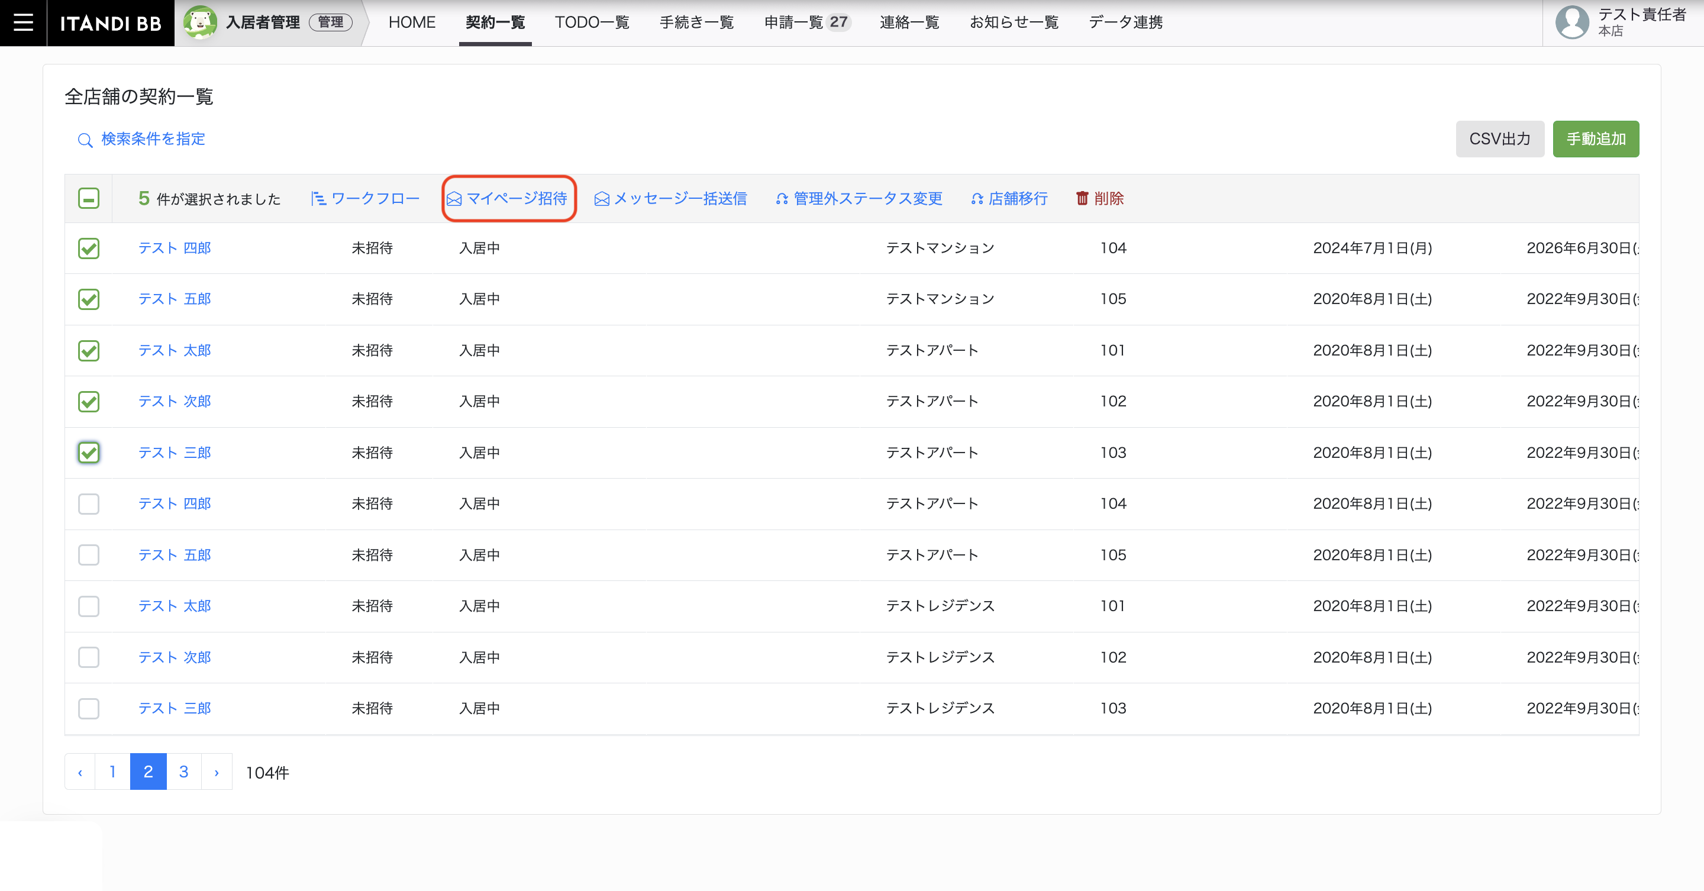Open テスト 三郎 contract in テストアパート
The width and height of the screenshot is (1704, 891).
[175, 453]
